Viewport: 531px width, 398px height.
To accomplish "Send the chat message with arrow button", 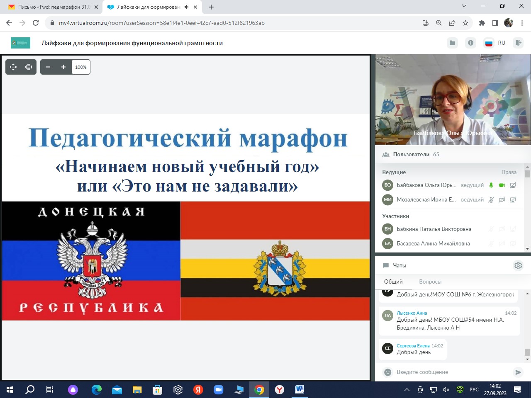I will pyautogui.click(x=518, y=372).
